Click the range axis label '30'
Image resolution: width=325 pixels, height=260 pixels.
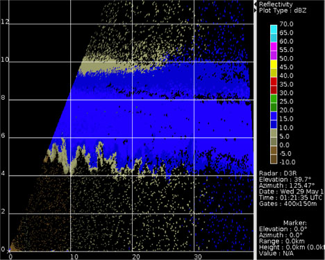pyautogui.click(x=198, y=257)
